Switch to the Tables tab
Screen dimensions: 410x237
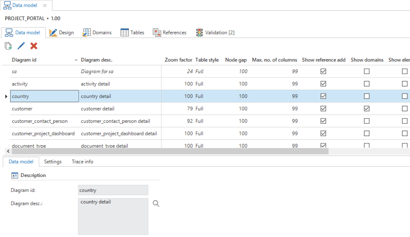tap(133, 32)
